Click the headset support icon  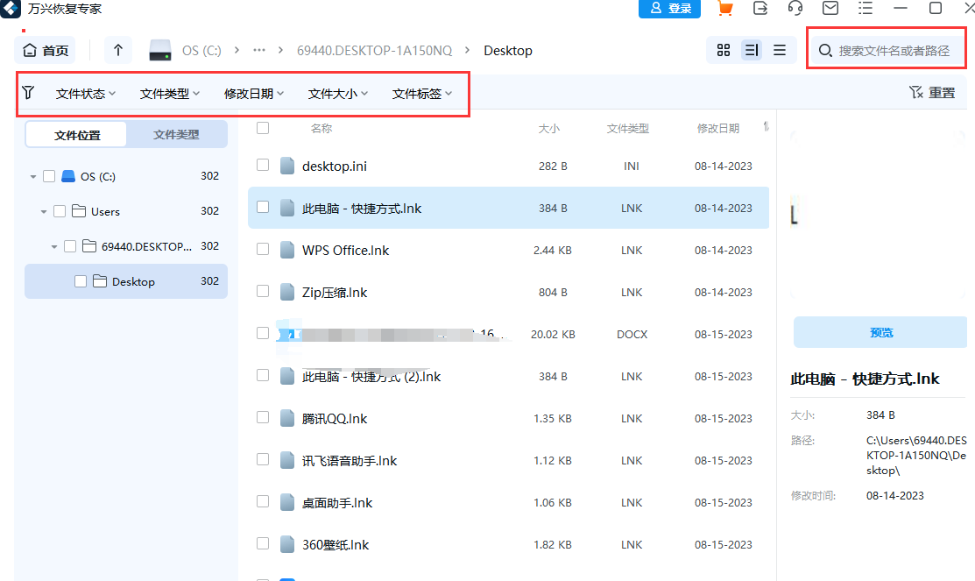coord(795,9)
